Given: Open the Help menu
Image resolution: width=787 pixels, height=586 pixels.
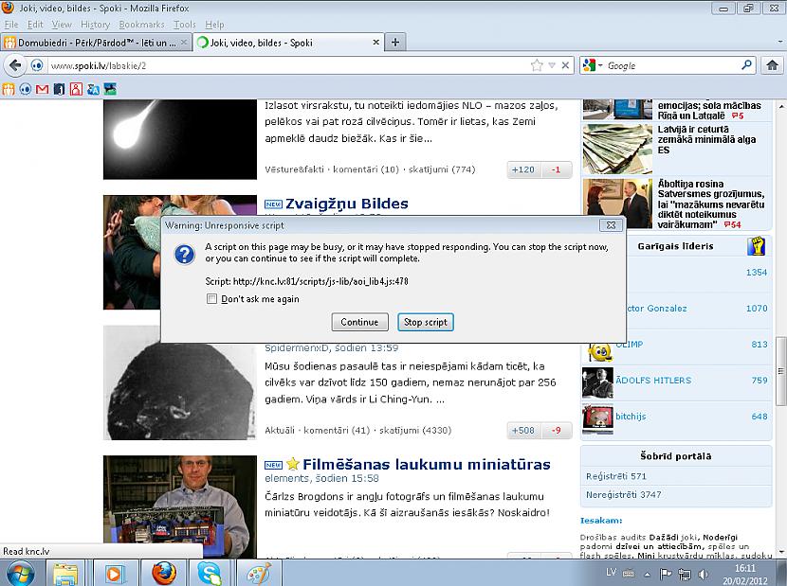Looking at the screenshot, I should pos(215,24).
